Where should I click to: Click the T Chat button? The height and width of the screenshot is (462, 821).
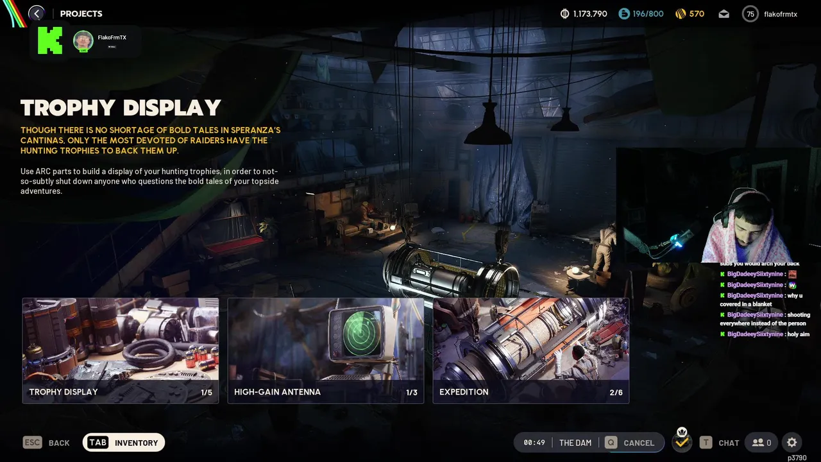click(719, 443)
